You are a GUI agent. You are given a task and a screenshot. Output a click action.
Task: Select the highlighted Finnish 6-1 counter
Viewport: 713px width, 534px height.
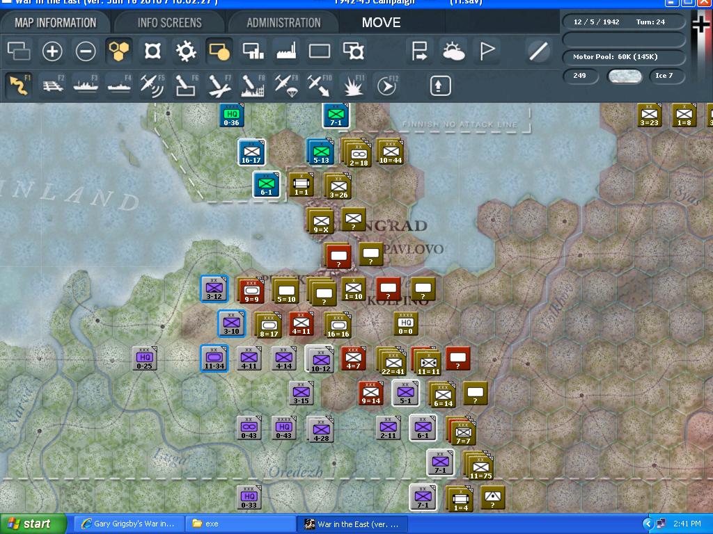click(x=266, y=184)
